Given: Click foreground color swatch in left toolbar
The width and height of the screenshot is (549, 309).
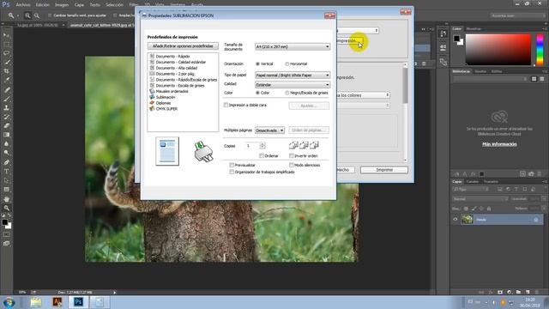Looking at the screenshot, I should click(x=4, y=222).
